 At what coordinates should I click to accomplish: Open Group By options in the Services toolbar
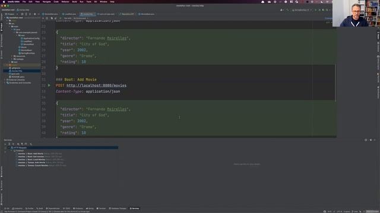coord(18,144)
